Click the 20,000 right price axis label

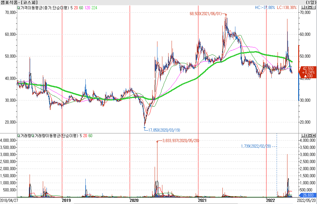point(305,122)
